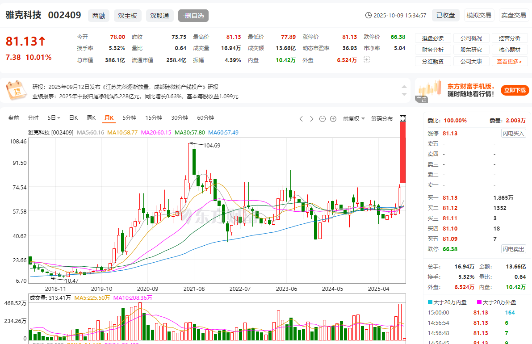Click the fullscreen chart icon
Viewport: 532px width, 344px height.
tap(402, 118)
